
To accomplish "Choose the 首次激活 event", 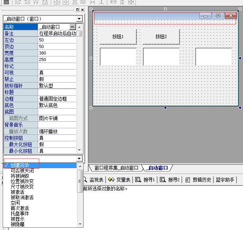I will pyautogui.click(x=40, y=208).
